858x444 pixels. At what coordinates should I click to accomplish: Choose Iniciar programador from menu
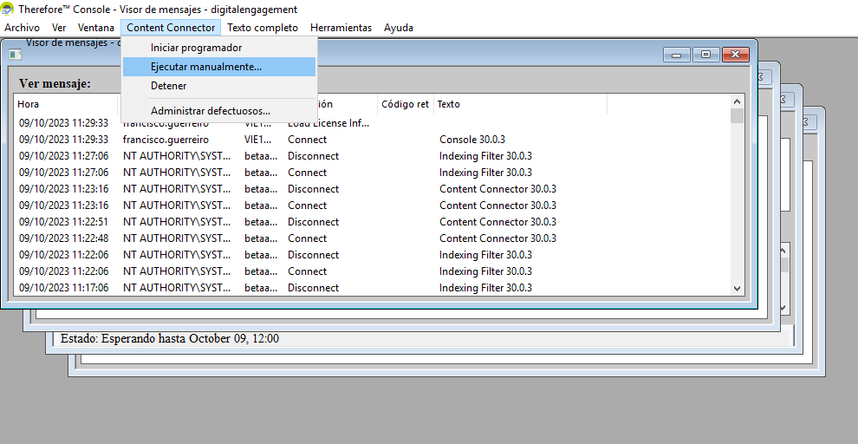(219, 48)
